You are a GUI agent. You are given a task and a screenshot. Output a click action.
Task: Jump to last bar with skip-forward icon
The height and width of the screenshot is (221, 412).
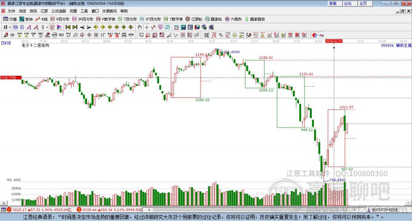[x=75, y=27]
